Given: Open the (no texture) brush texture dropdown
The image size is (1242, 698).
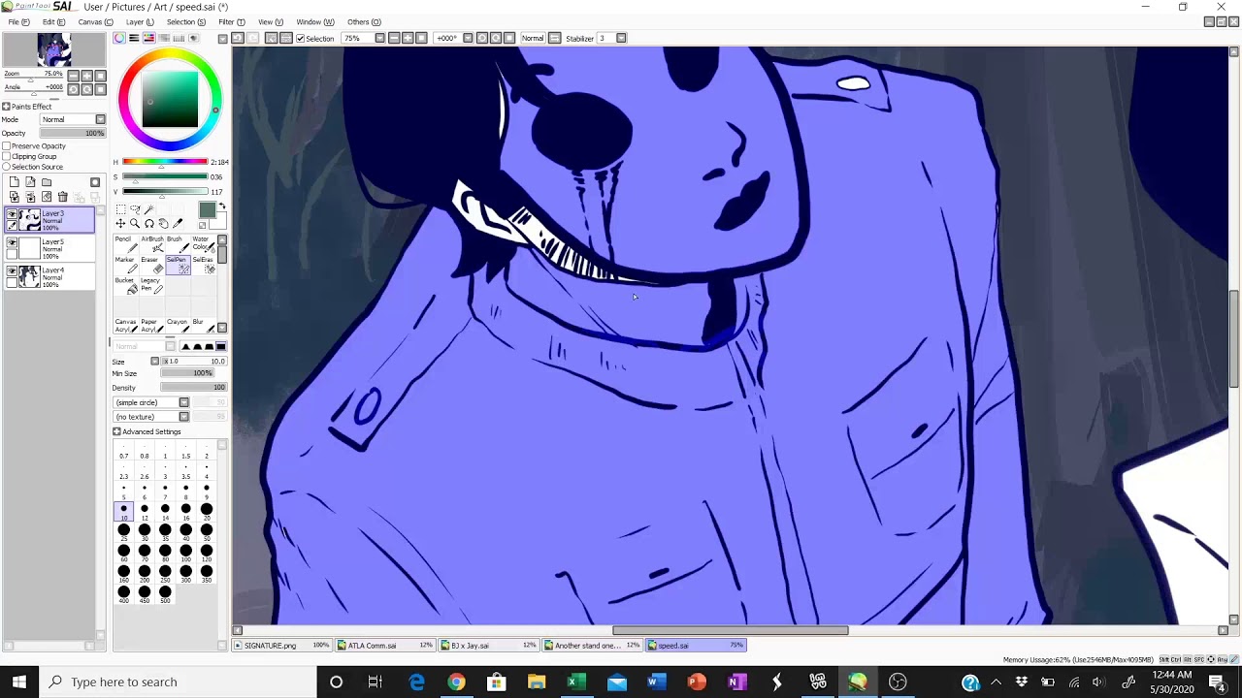Looking at the screenshot, I should point(183,417).
